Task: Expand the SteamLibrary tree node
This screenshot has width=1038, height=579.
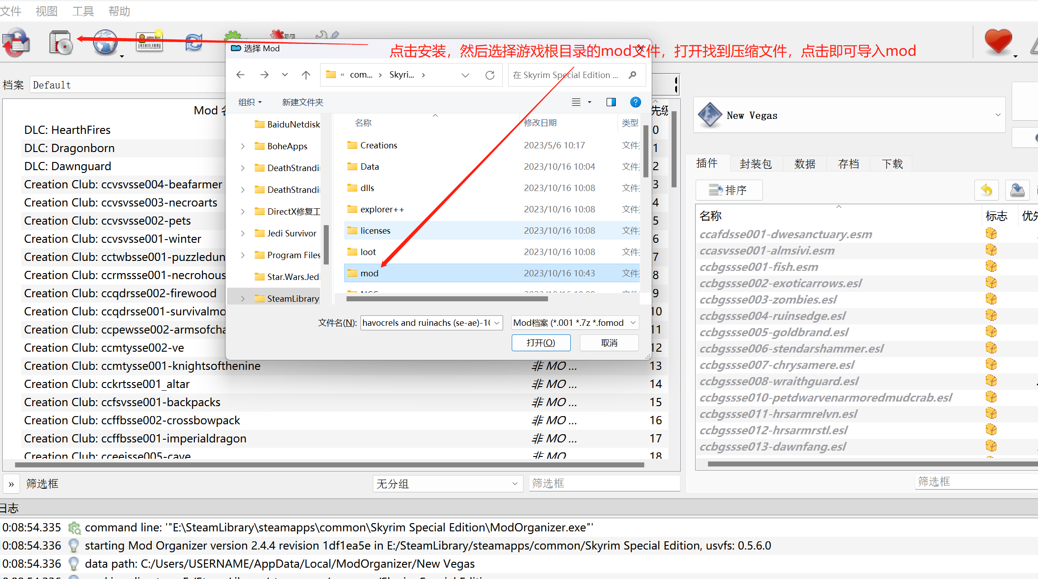Action: pos(242,299)
